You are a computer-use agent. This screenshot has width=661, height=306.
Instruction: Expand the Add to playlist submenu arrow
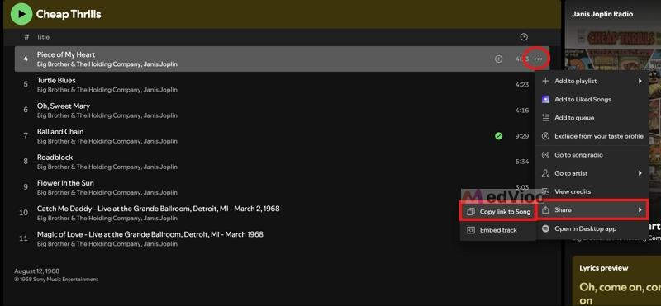click(x=640, y=81)
